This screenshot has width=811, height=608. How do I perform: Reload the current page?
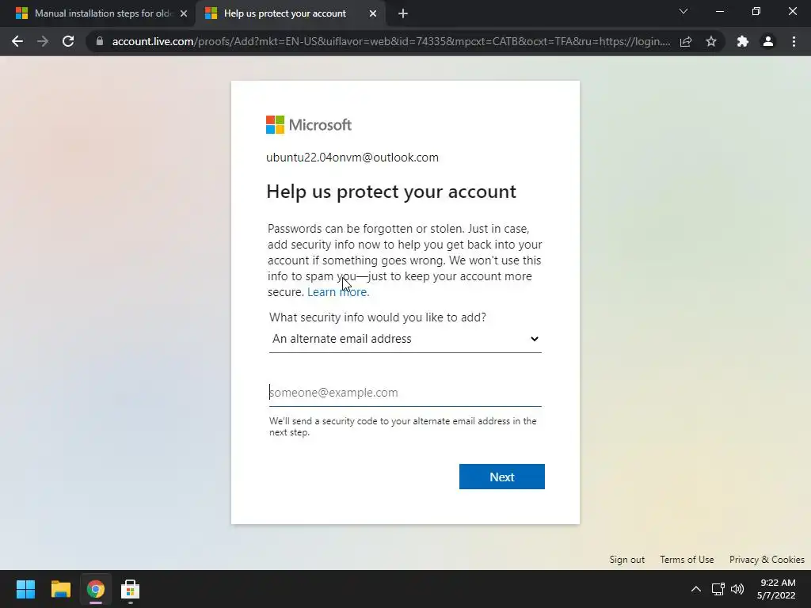[68, 41]
